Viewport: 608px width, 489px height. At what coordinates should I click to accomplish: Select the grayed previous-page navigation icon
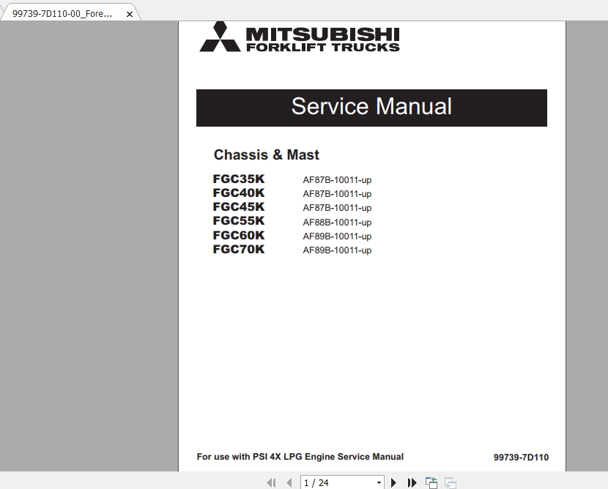click(289, 482)
